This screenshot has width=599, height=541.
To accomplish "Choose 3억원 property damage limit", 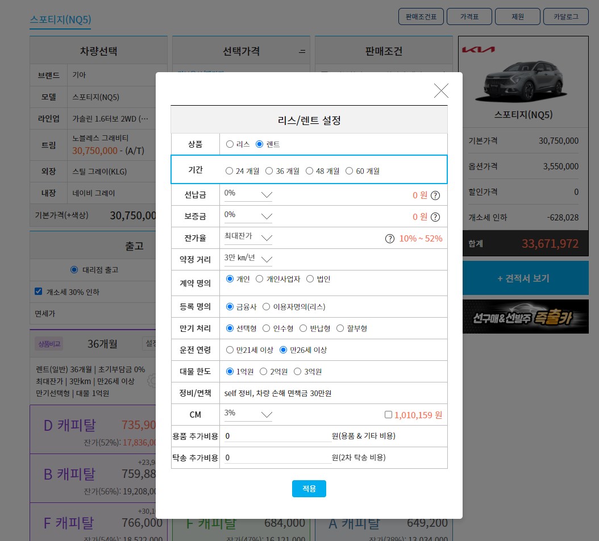I will pos(297,371).
